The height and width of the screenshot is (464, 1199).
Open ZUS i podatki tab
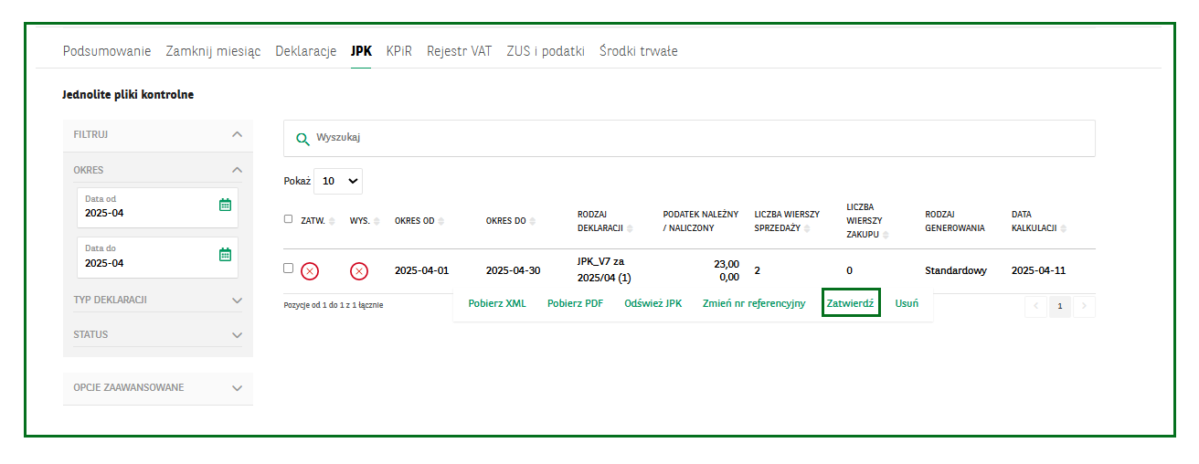[x=546, y=51]
